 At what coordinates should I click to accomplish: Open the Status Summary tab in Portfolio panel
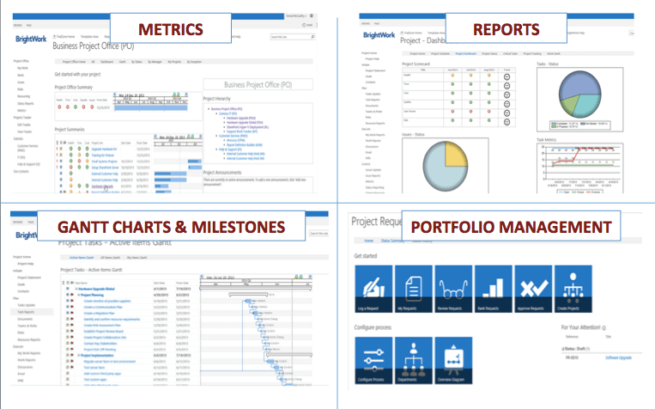click(x=392, y=241)
